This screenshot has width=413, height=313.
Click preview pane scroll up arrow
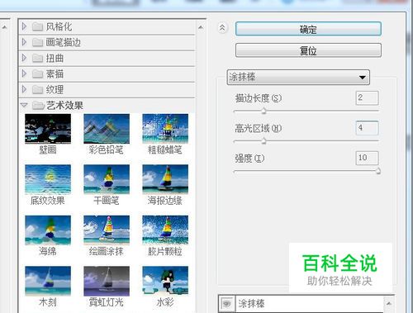coord(4,27)
